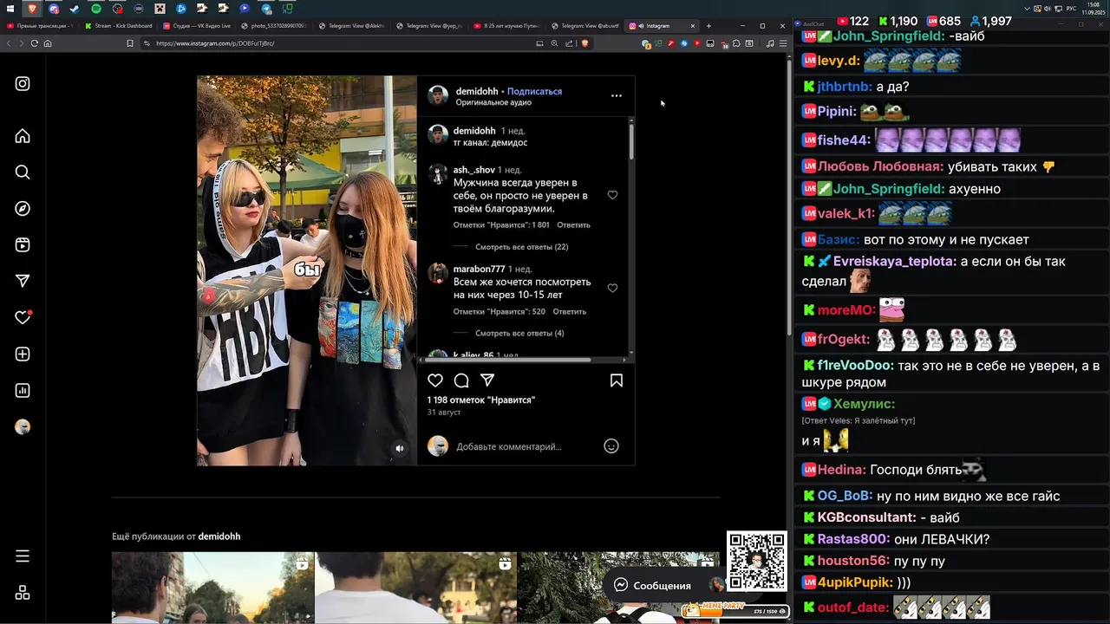Open first thumbnail in 'Ещё публикации'
This screenshot has width=1110, height=624.
tap(213, 587)
